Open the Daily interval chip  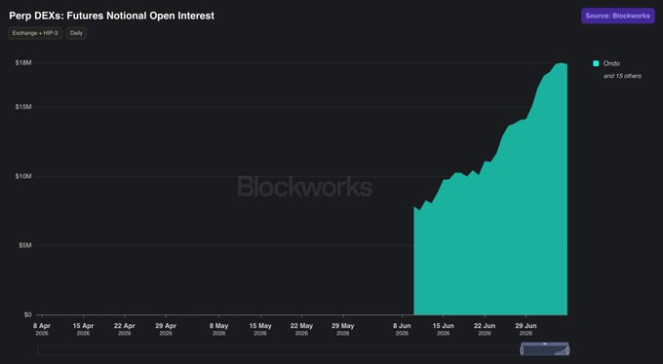[x=76, y=33]
